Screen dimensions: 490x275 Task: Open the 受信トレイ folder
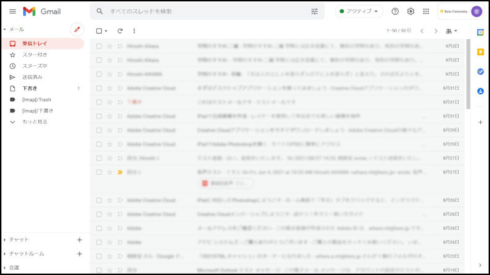point(34,43)
